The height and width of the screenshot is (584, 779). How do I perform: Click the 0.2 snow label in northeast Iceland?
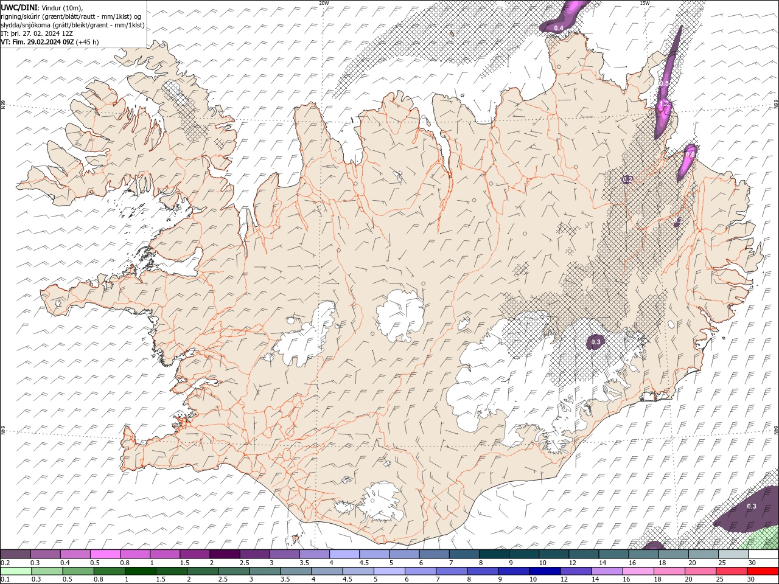[x=628, y=179]
